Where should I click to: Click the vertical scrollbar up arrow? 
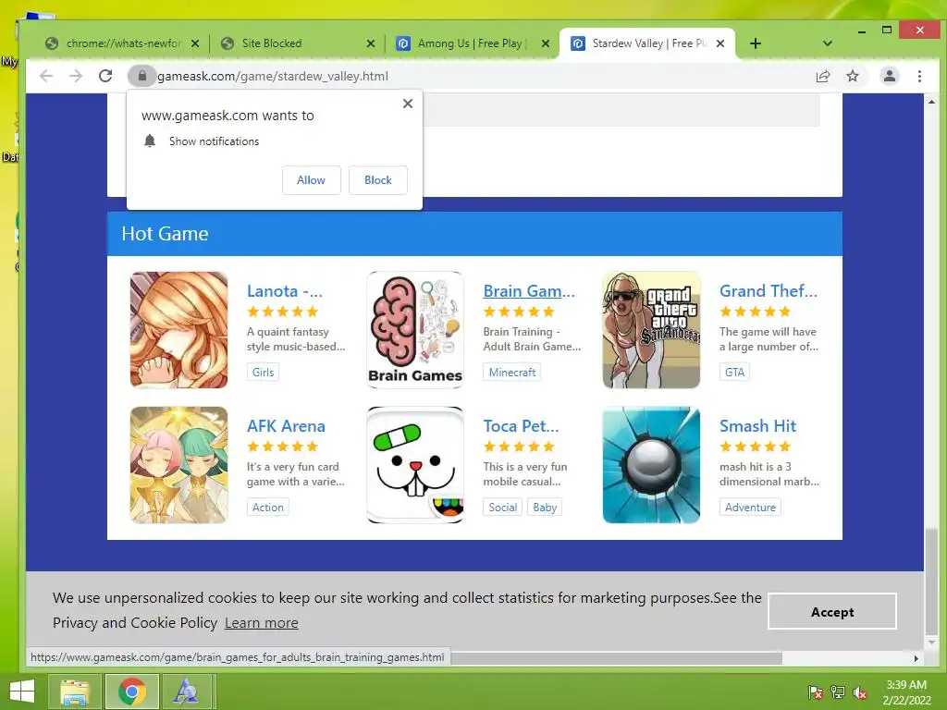pyautogui.click(x=931, y=102)
